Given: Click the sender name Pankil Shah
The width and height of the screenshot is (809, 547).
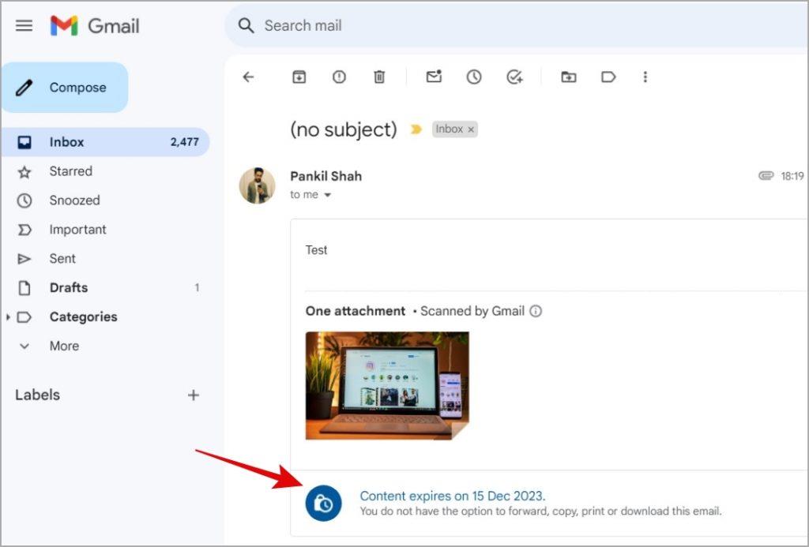Looking at the screenshot, I should click(326, 176).
